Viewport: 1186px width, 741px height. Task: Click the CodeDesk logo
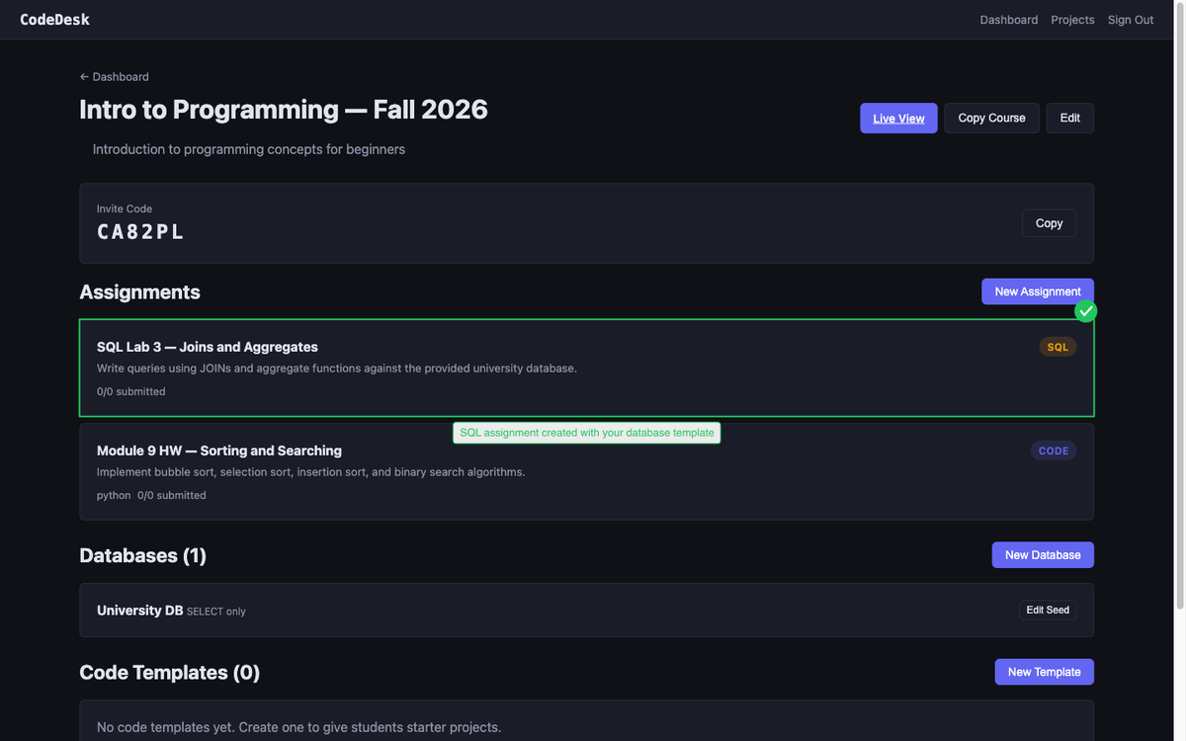[55, 20]
